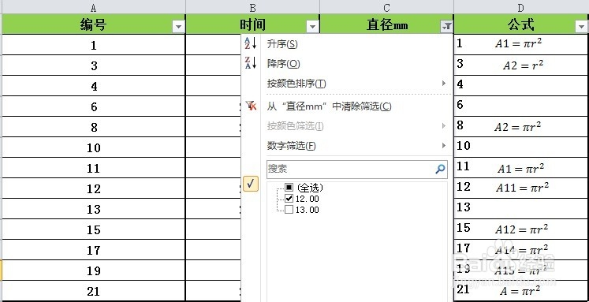Click the descending sort Z-A icon
The height and width of the screenshot is (302, 589).
tap(251, 63)
